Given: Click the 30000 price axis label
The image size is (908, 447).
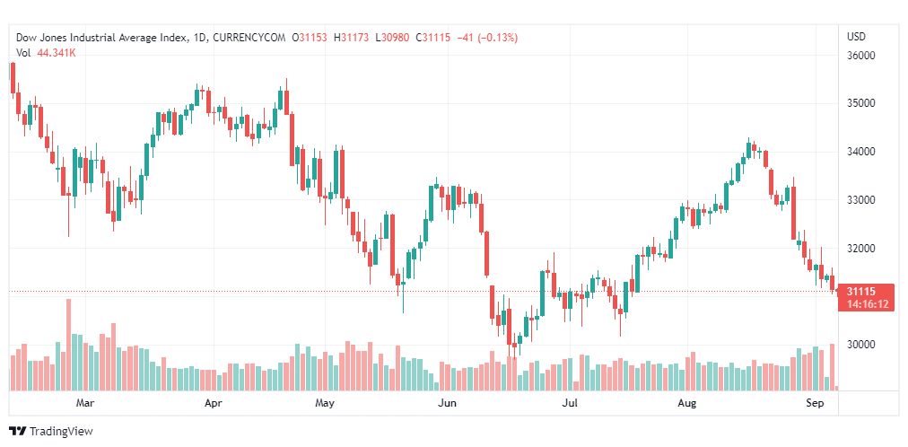Looking at the screenshot, I should pos(860,345).
